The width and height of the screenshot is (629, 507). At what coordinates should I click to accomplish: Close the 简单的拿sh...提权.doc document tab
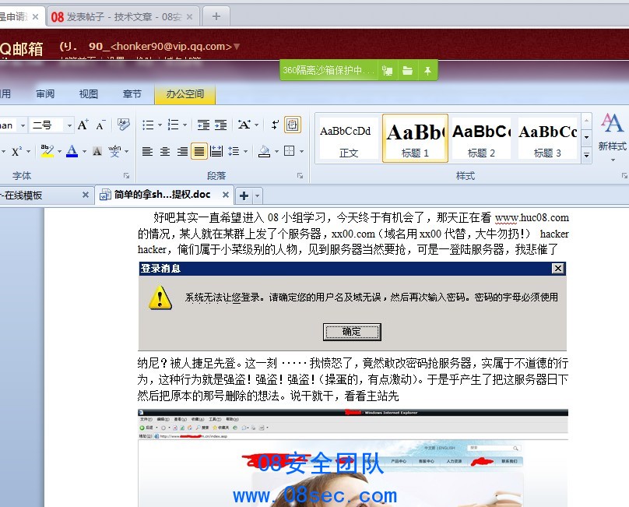coord(226,195)
